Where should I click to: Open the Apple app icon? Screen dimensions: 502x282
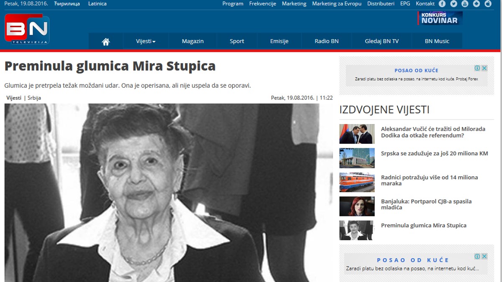pyautogui.click(x=487, y=3)
